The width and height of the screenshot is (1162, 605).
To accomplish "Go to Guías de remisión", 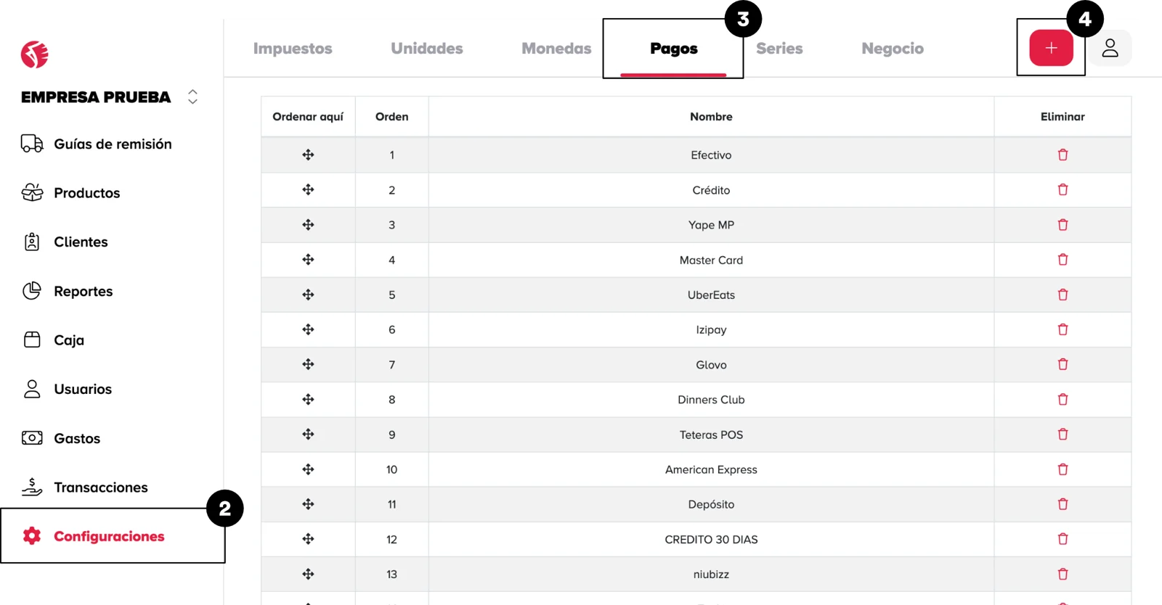I will [113, 144].
